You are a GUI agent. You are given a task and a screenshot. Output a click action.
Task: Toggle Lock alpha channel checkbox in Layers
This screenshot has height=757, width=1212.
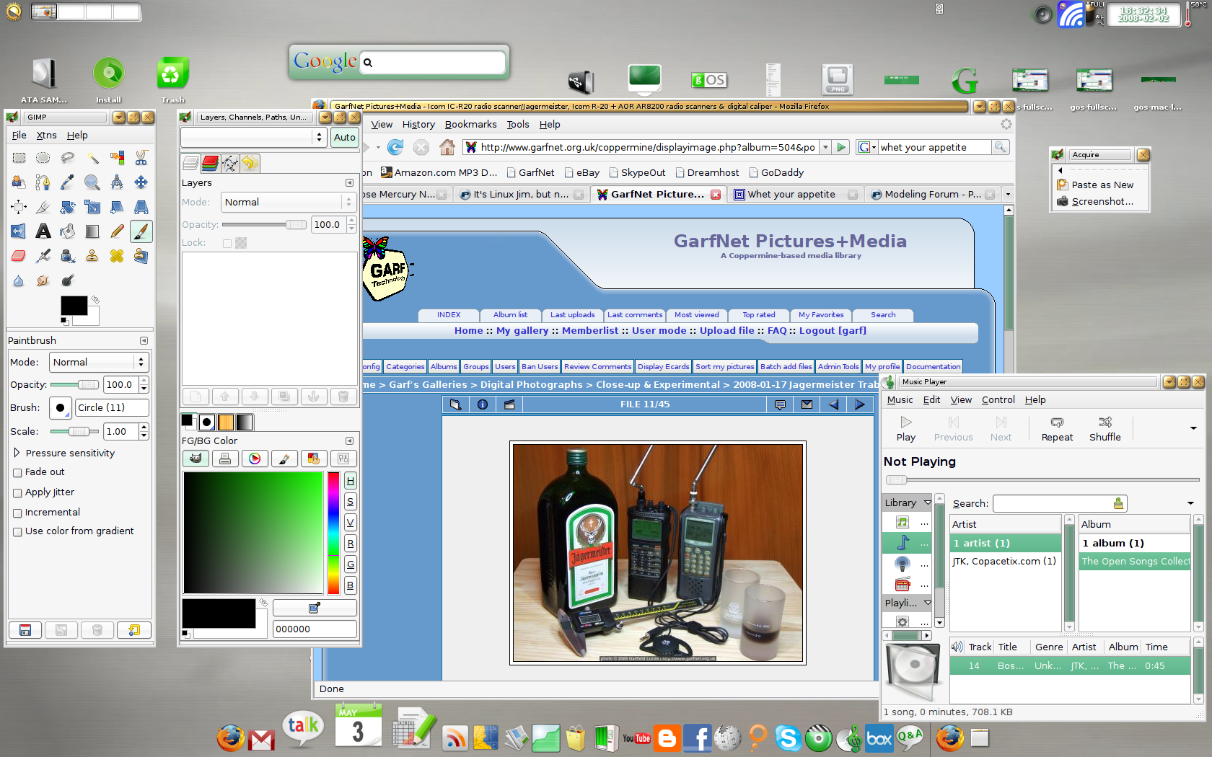pos(227,244)
